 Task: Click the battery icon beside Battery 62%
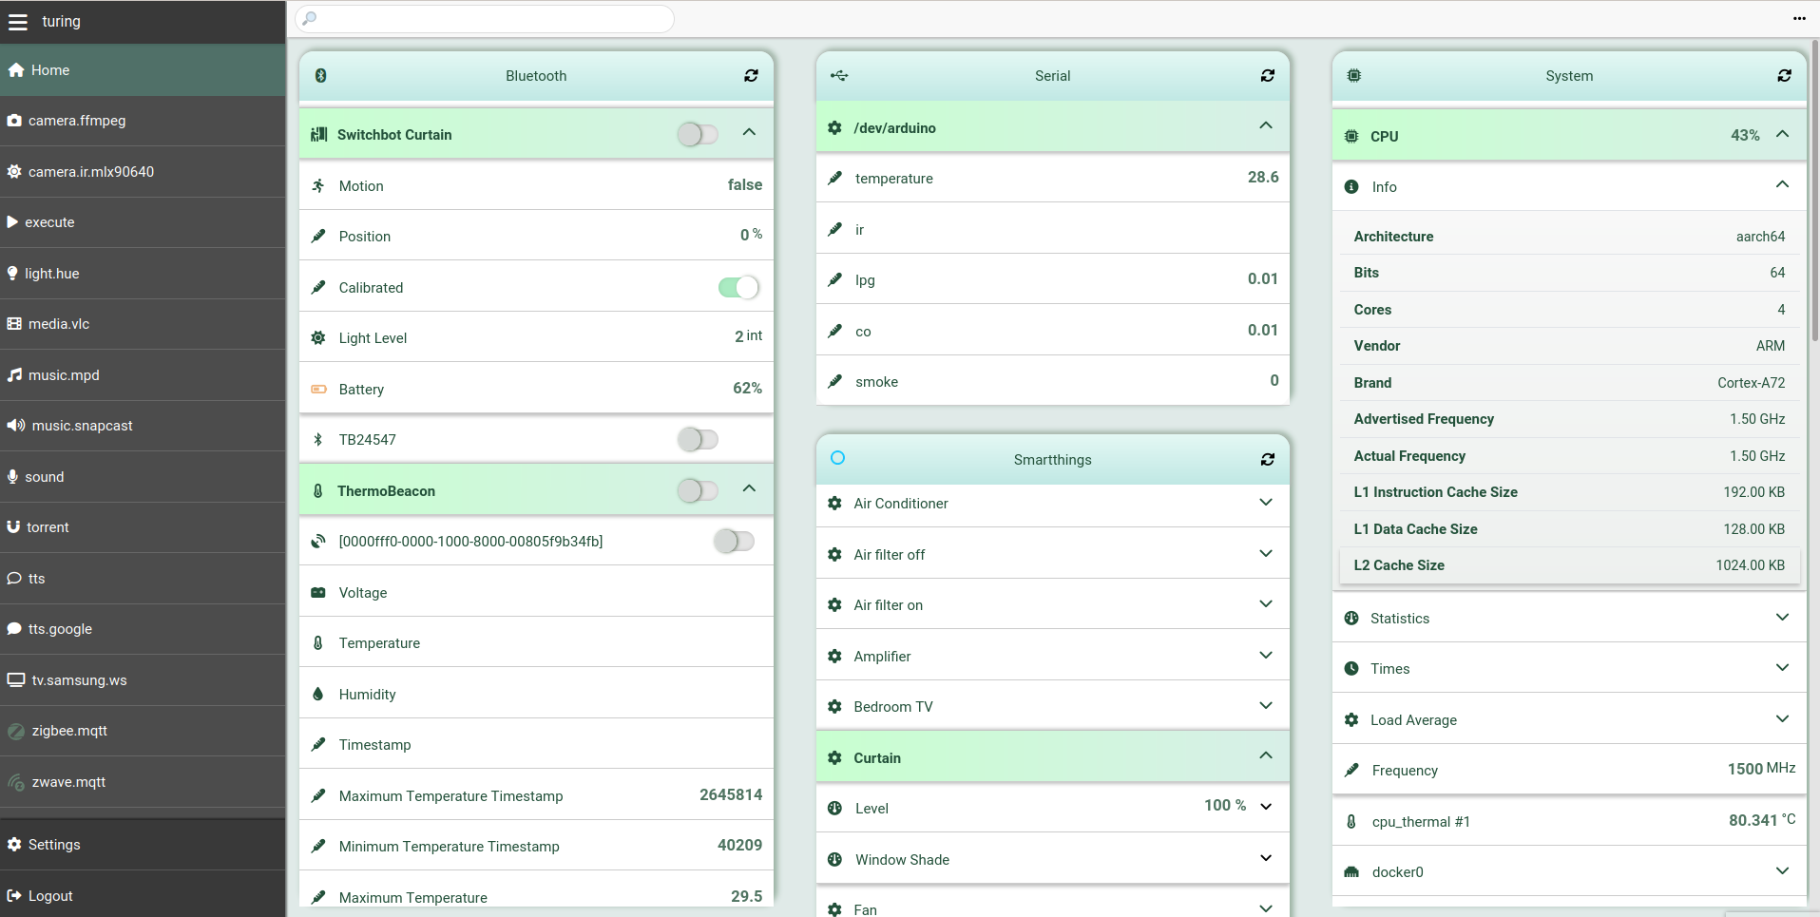coord(317,389)
